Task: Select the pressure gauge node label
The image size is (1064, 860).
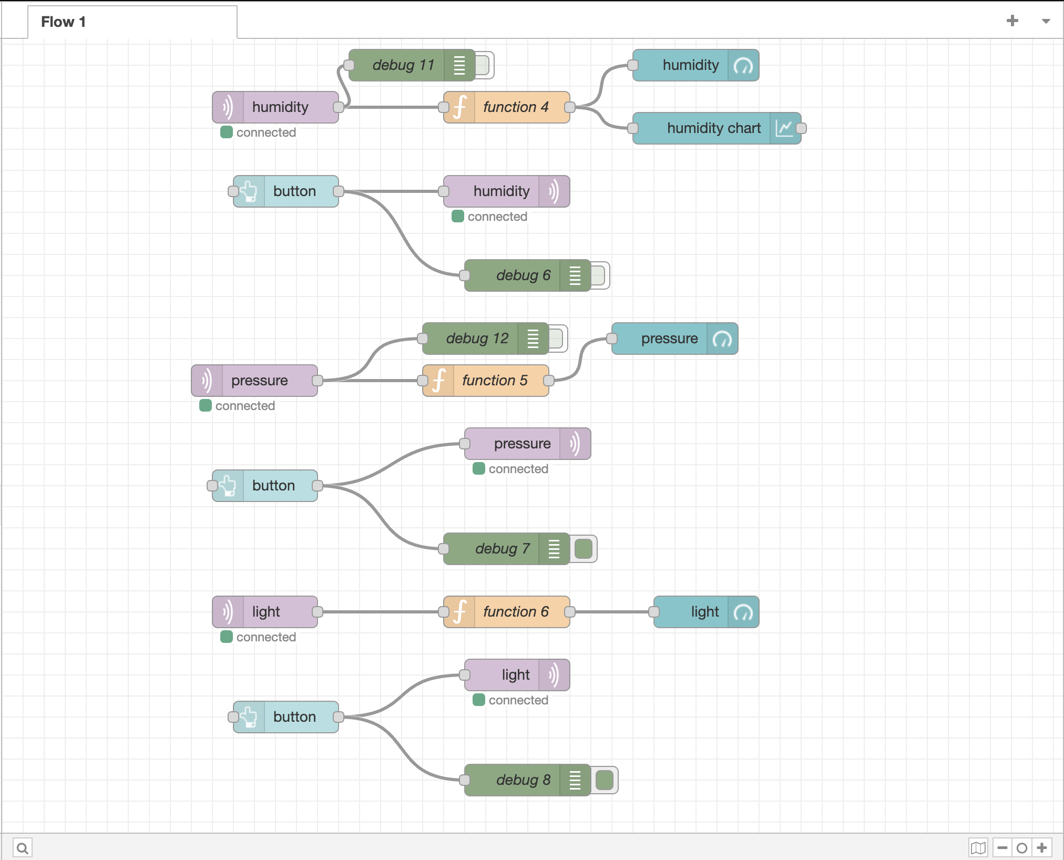Action: pyautogui.click(x=669, y=339)
